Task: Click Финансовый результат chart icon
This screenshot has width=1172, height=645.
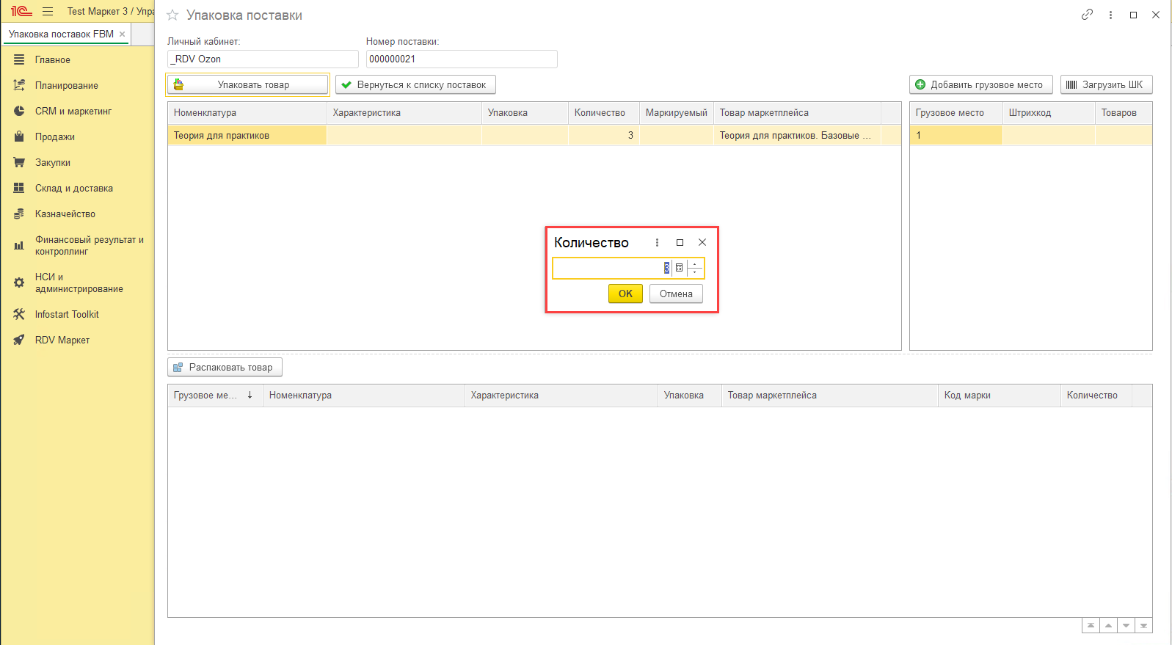Action: click(x=19, y=246)
